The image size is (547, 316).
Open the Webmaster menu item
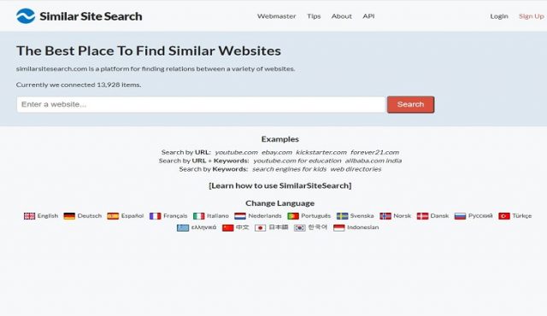[x=277, y=16]
